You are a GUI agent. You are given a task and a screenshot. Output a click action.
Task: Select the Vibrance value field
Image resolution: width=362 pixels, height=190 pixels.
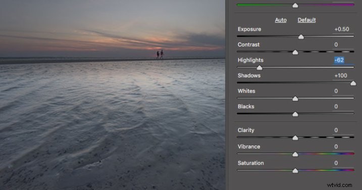tap(343, 147)
